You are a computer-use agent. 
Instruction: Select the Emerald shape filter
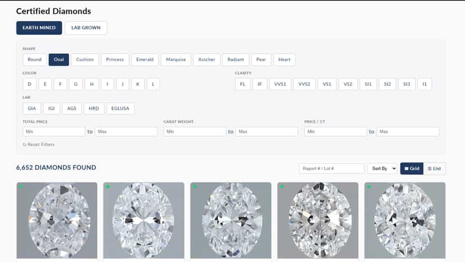pyautogui.click(x=145, y=60)
